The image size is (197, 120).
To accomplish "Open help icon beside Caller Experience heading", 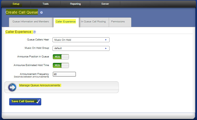I will (34, 32).
